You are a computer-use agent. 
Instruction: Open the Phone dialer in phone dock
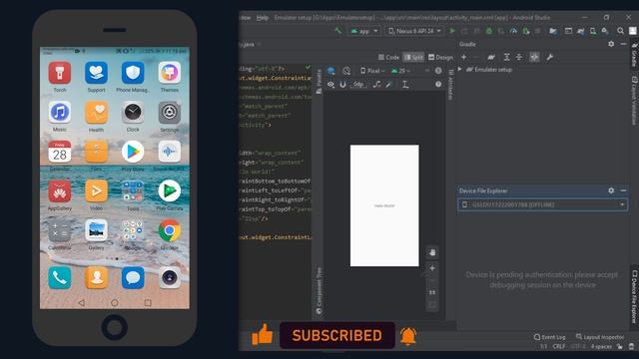60,277
